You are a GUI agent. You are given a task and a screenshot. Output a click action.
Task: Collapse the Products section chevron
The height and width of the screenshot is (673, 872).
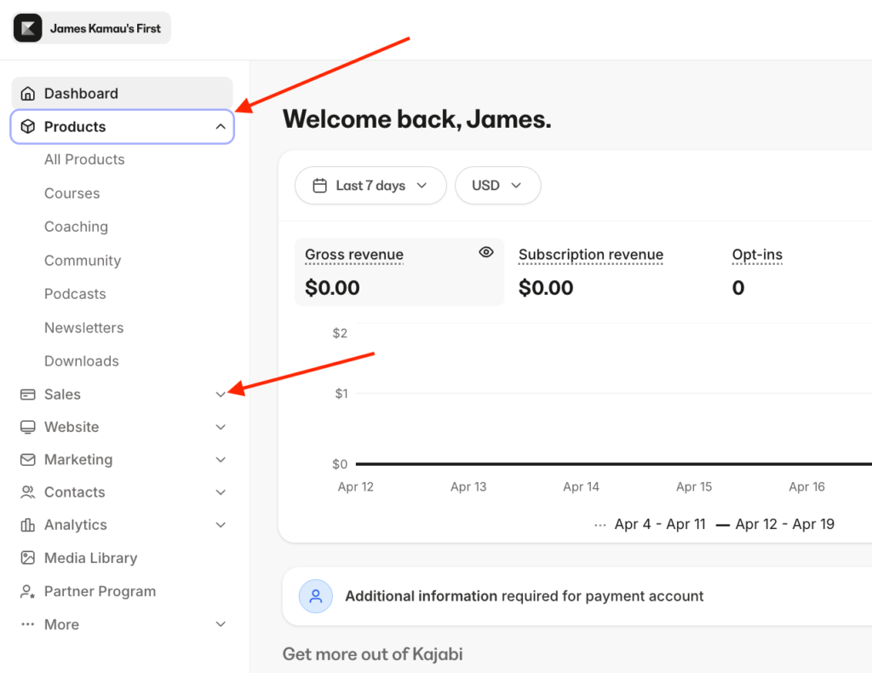coord(221,126)
